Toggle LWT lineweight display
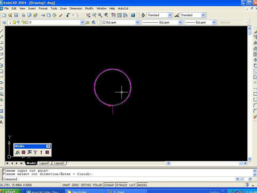Image resolution: width=257 pixels, height=193 pixels. pos(132,185)
